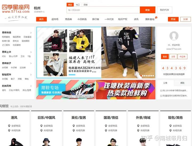
Task: Expand the 鞋包配饰 category arrow
Action: coord(31,74)
